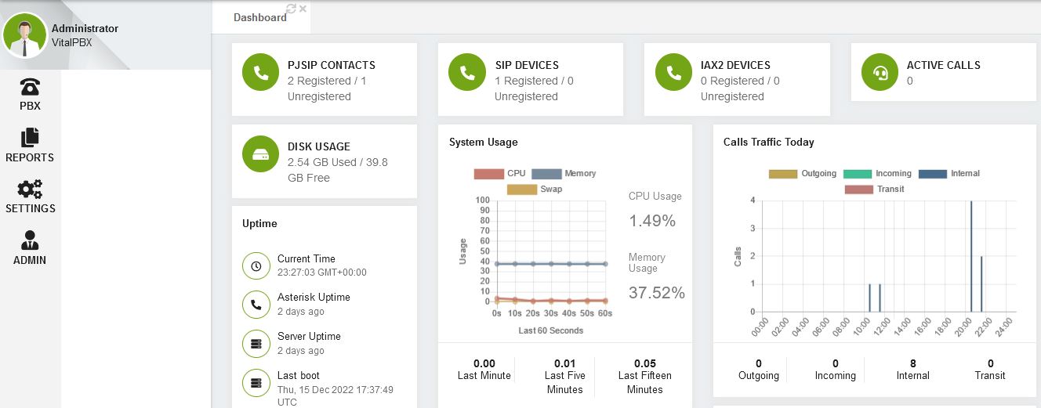The height and width of the screenshot is (408, 1041).
Task: Open the Reports sidebar menu
Action: coord(30,146)
